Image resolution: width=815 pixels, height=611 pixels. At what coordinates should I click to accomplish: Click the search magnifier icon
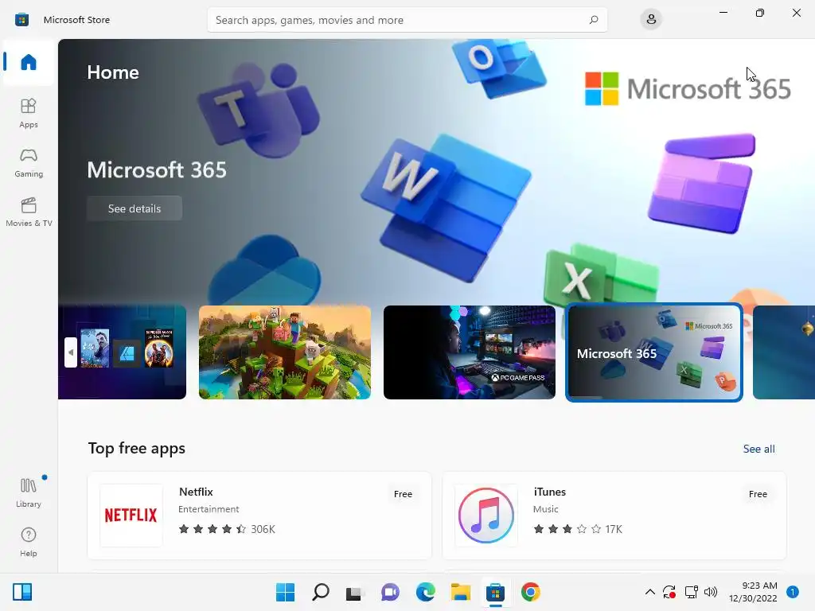594,20
